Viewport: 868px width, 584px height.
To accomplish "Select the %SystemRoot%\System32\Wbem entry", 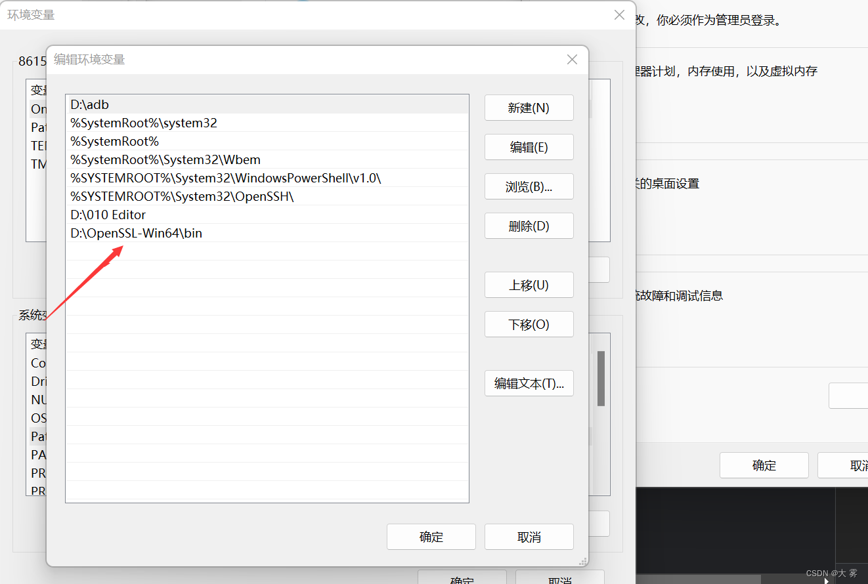I will coord(267,159).
